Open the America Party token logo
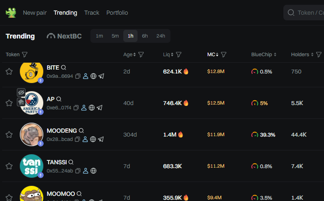 point(32,103)
